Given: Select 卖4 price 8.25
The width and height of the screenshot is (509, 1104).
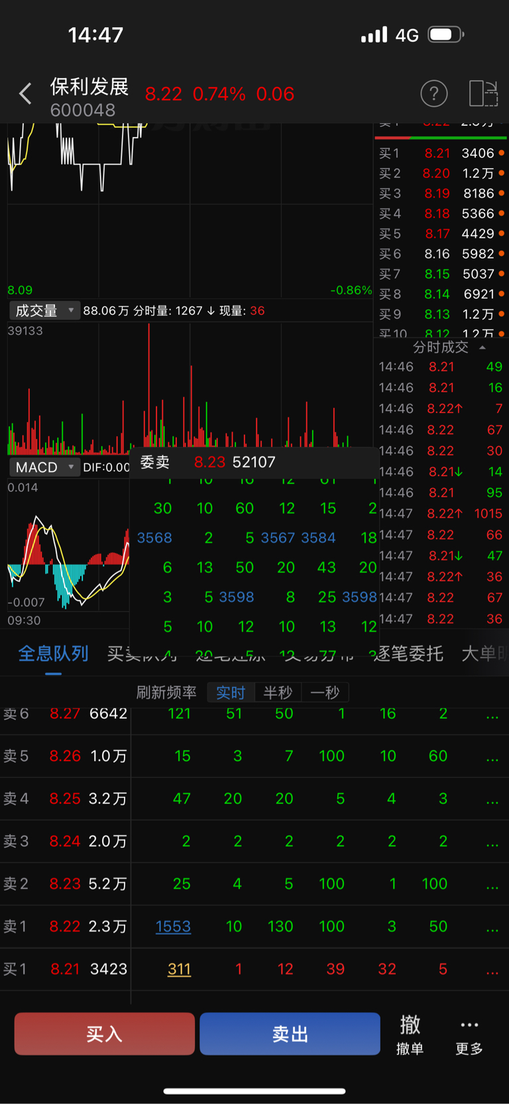Looking at the screenshot, I should [65, 798].
